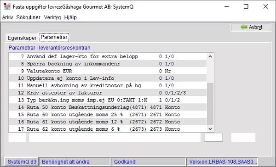This screenshot has height=167, width=276.
Task: Maximize the SystemQ window
Action: tap(246, 7)
